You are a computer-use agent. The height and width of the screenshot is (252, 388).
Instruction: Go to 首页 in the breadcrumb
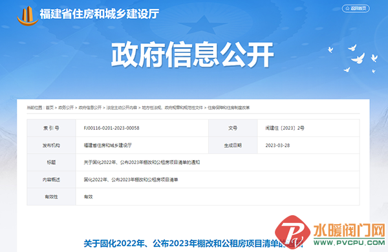point(50,107)
